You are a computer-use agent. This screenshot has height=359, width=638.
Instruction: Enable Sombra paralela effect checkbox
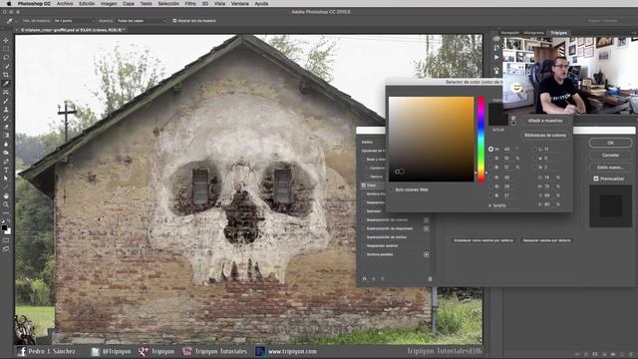pos(363,254)
